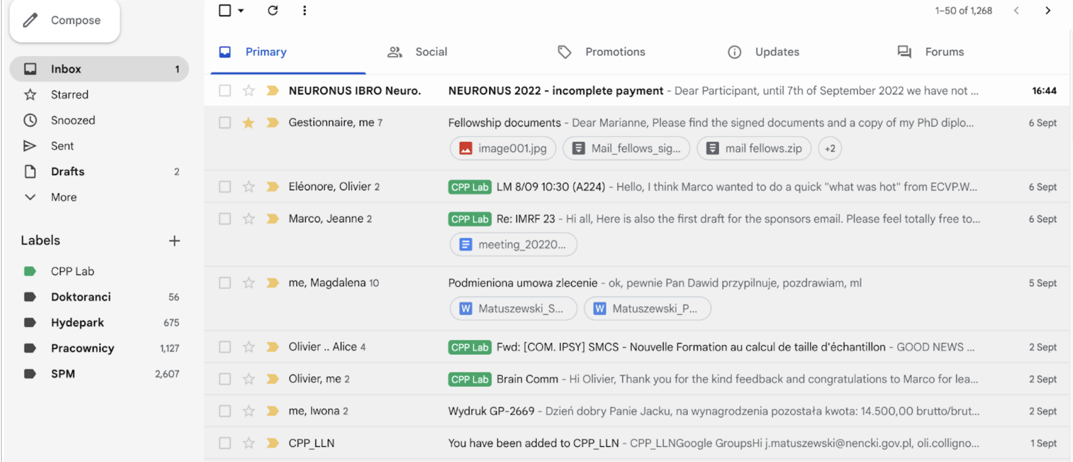Screen dimensions: 1073x462
Task: Unstar the Fellowship documents email
Action: pos(249,123)
